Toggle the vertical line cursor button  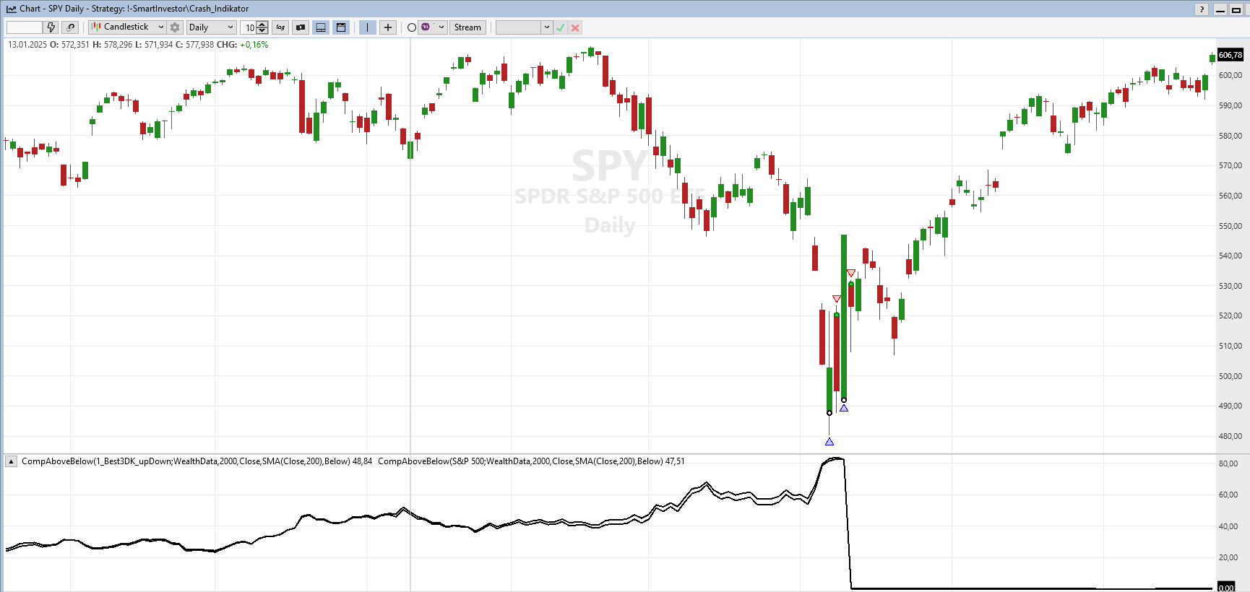(368, 27)
